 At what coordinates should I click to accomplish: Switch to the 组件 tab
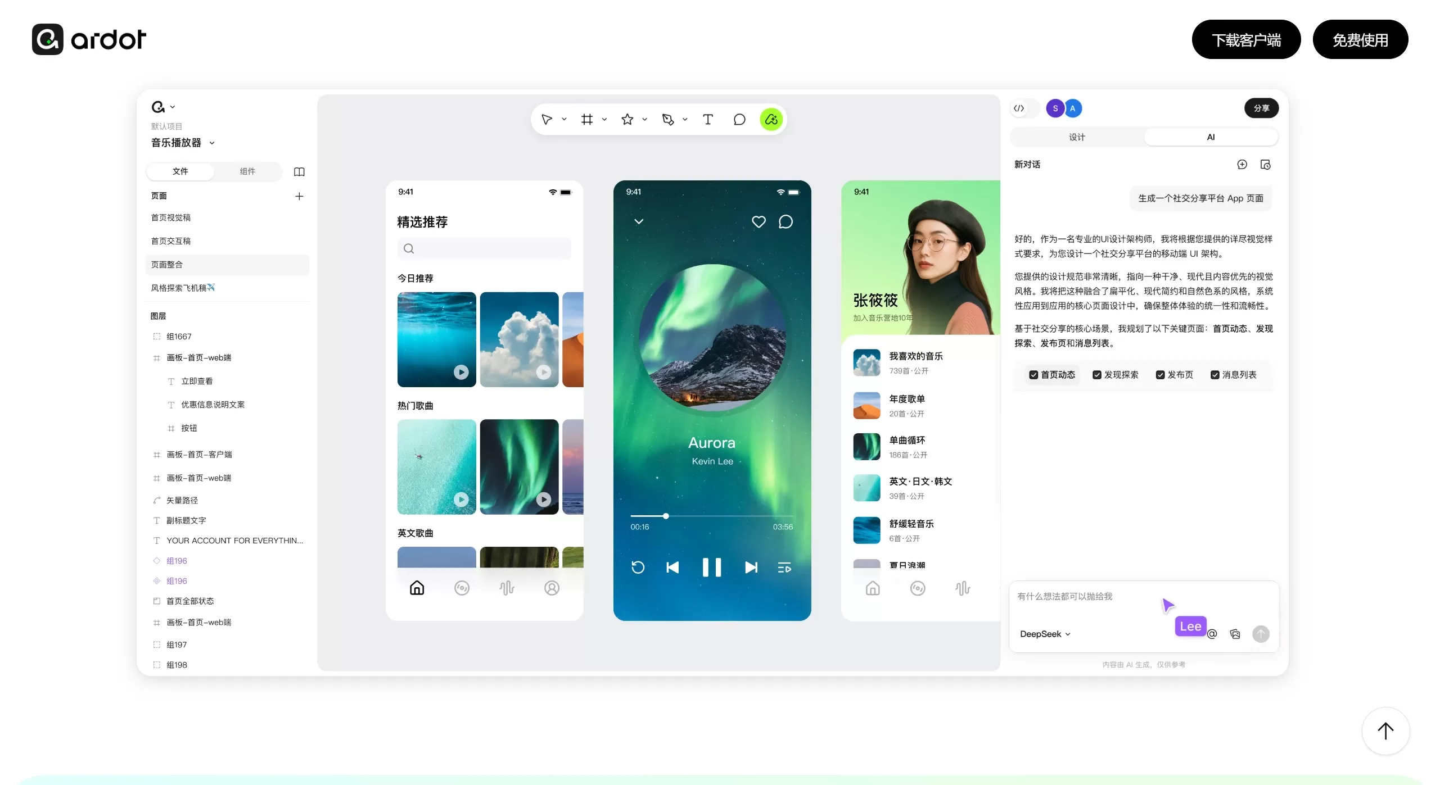point(247,171)
